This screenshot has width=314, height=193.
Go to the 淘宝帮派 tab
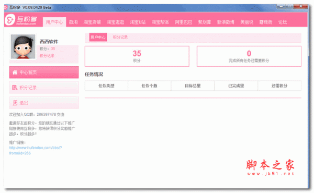pos(160,22)
